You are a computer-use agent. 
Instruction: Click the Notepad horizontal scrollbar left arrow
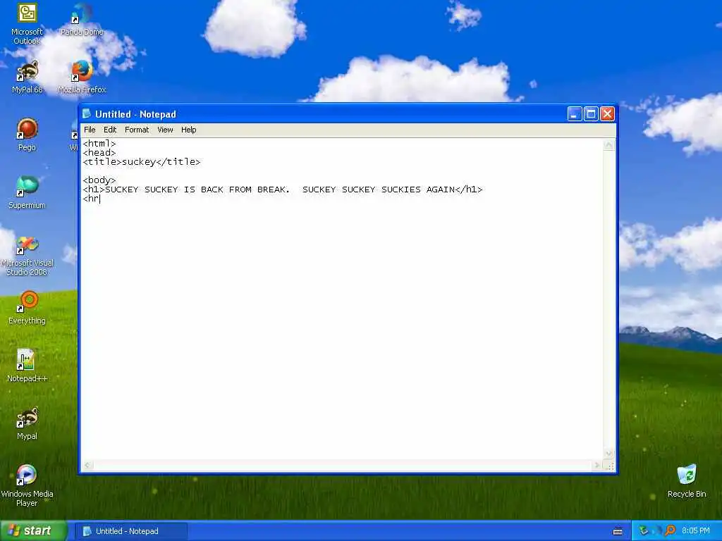click(x=88, y=465)
